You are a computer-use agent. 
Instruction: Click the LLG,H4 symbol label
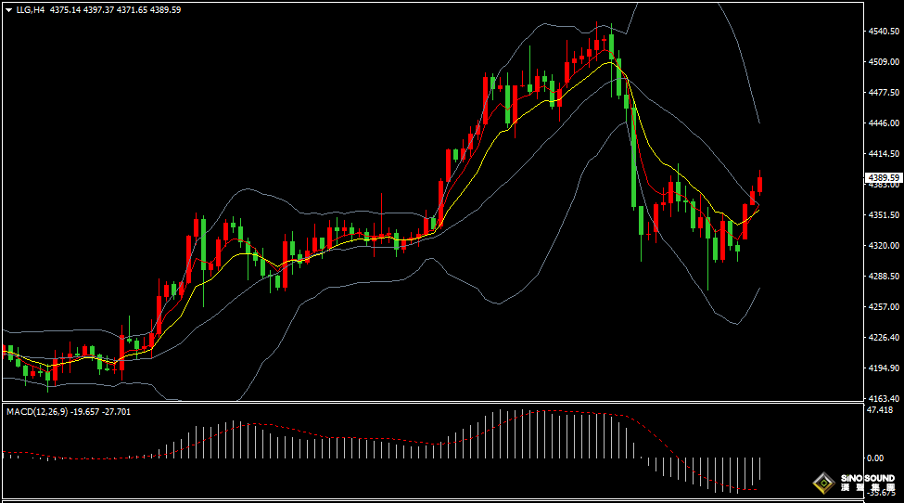click(31, 10)
